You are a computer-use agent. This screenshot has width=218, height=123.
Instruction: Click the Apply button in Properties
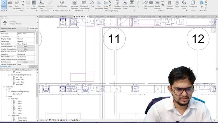click(x=33, y=67)
